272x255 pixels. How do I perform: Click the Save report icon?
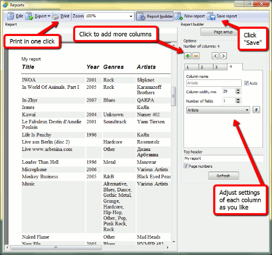pos(211,16)
